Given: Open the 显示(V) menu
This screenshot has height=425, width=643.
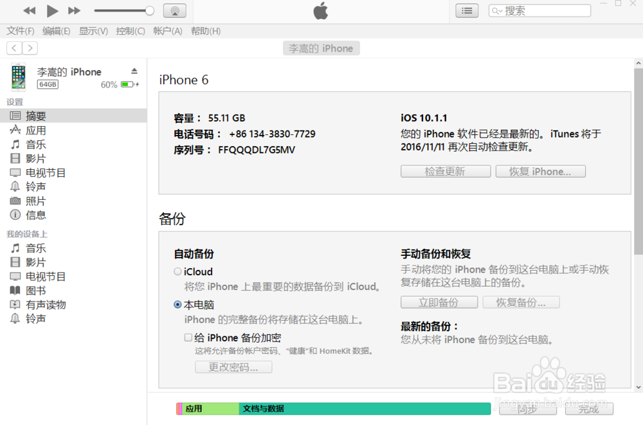Looking at the screenshot, I should pos(93,31).
